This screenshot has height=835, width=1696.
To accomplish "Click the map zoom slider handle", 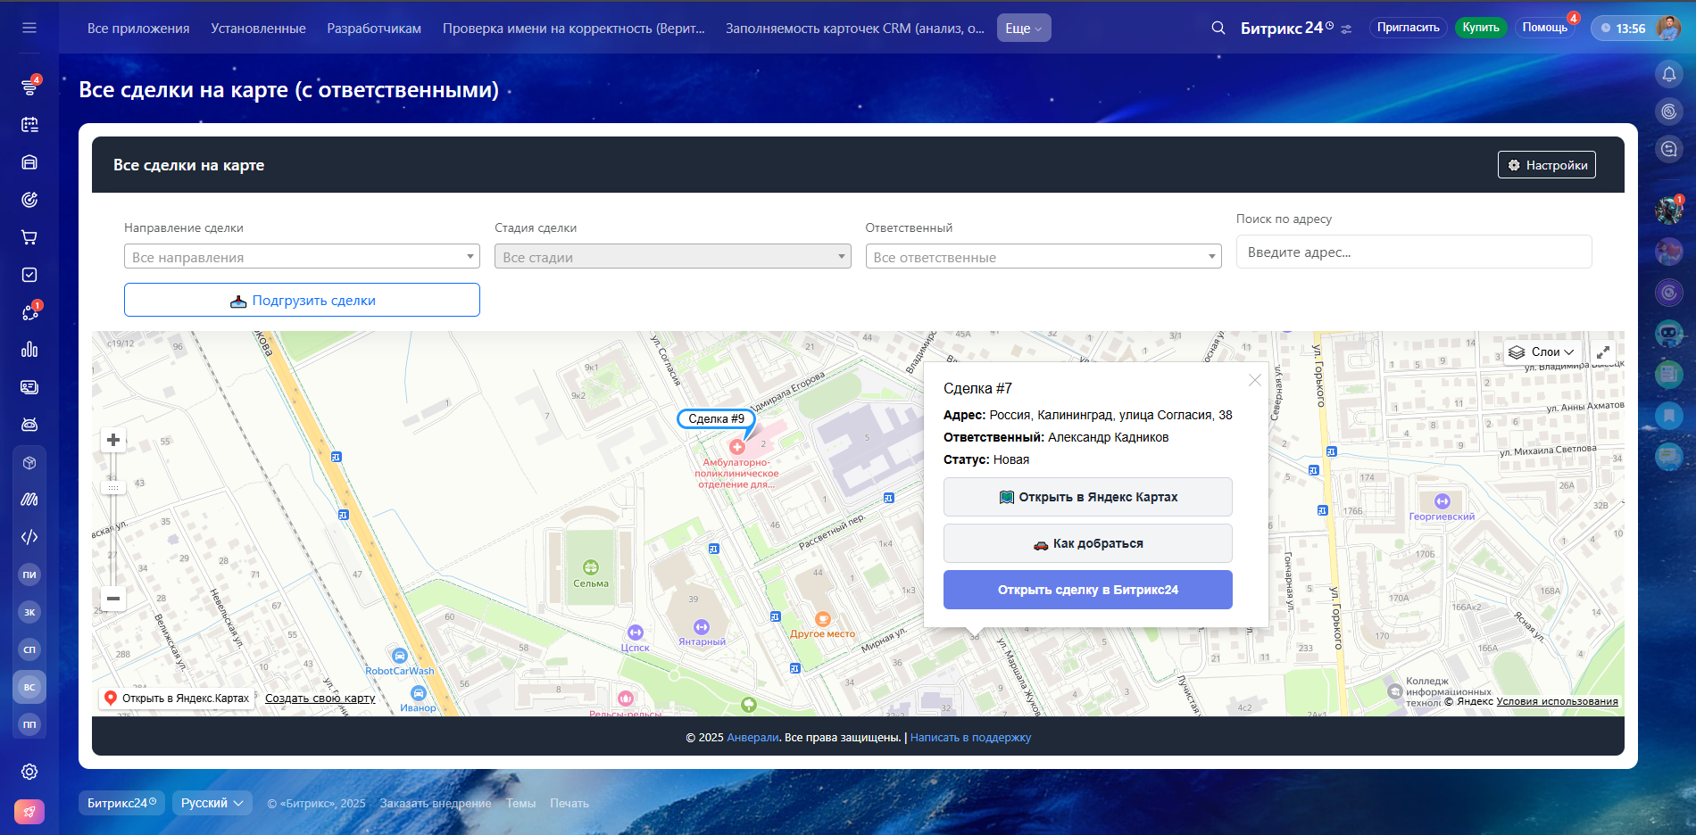I will point(113,488).
